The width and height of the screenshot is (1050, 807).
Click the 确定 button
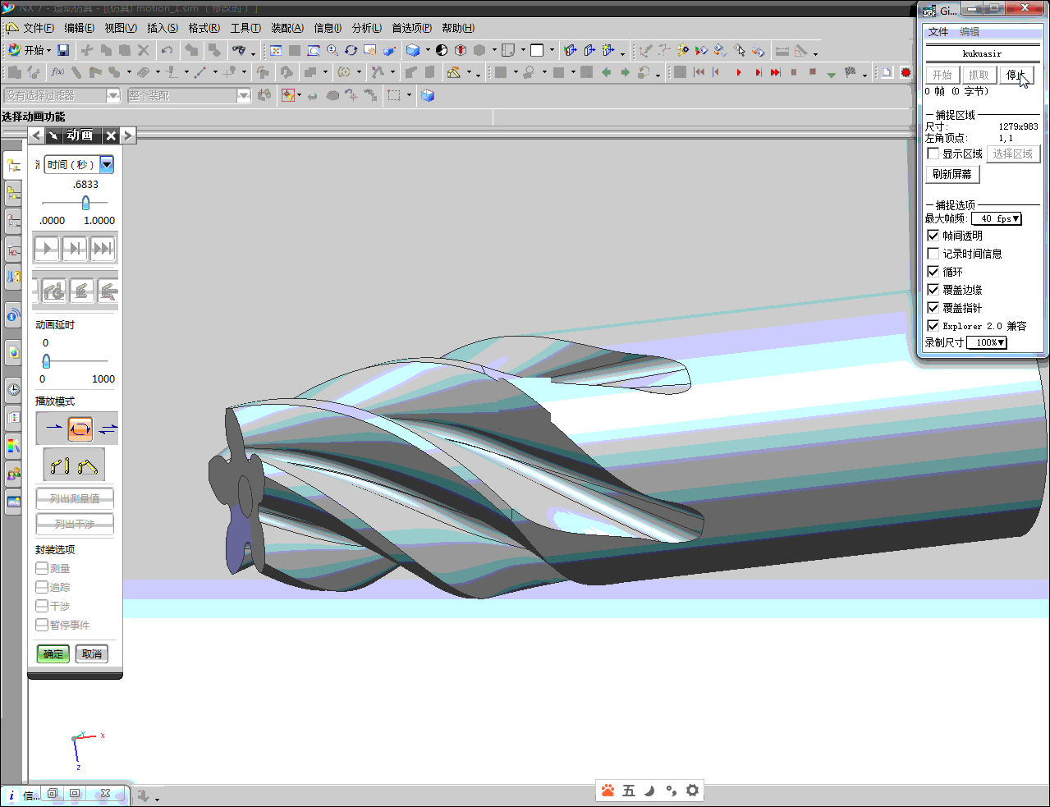pos(53,653)
